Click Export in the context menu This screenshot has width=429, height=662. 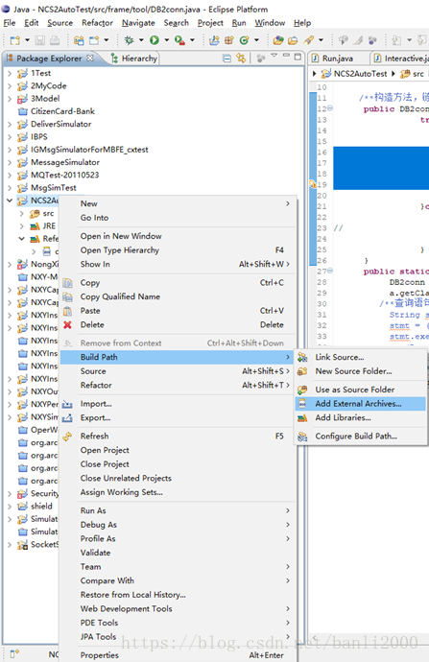178,417
